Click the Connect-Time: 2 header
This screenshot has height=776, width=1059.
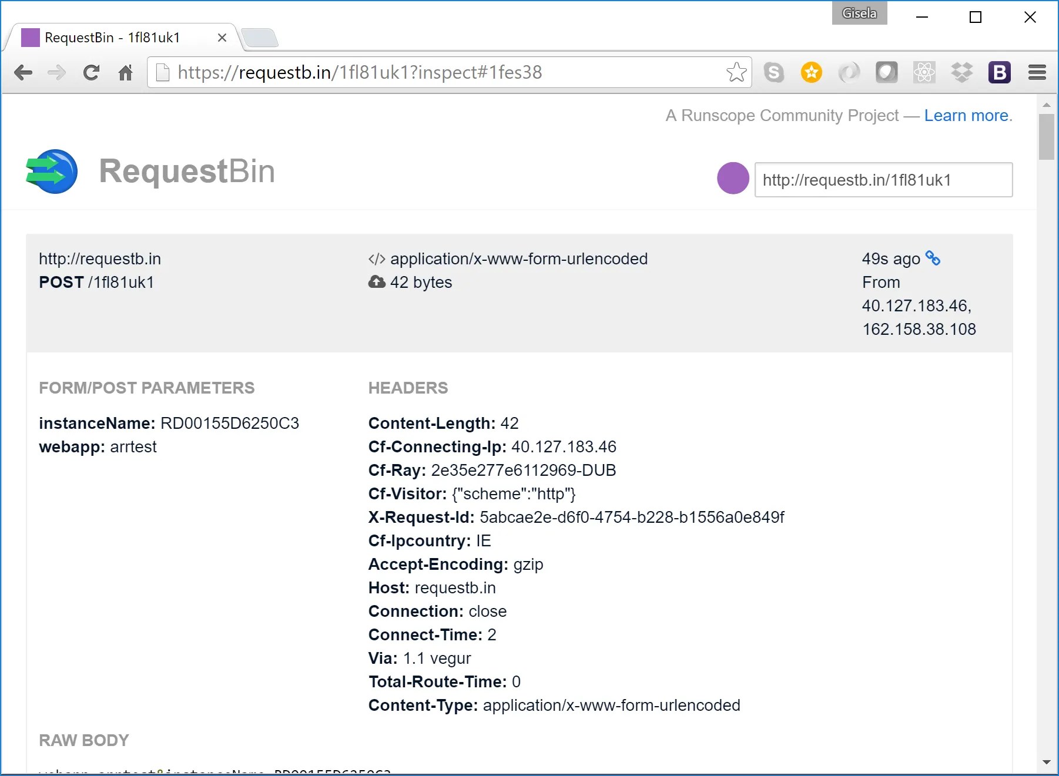pos(433,635)
